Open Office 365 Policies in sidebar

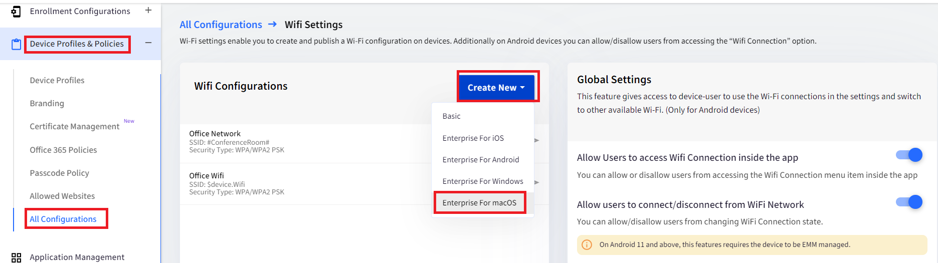[x=63, y=150]
